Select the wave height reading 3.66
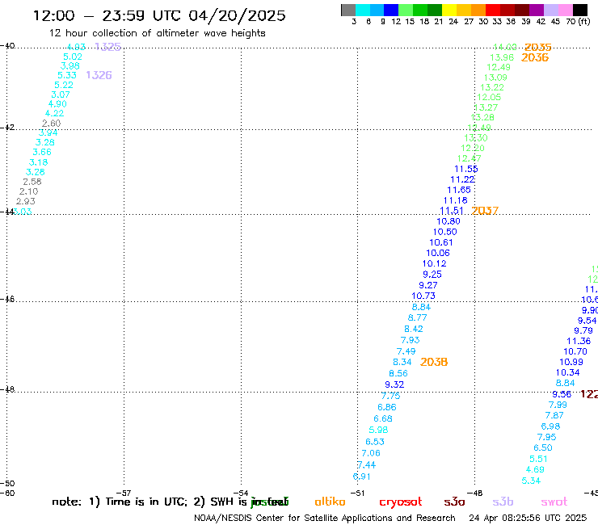This screenshot has width=598, height=525. (42, 153)
